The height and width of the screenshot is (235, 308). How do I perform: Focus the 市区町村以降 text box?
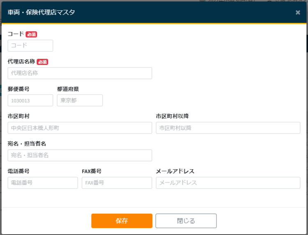(x=228, y=128)
